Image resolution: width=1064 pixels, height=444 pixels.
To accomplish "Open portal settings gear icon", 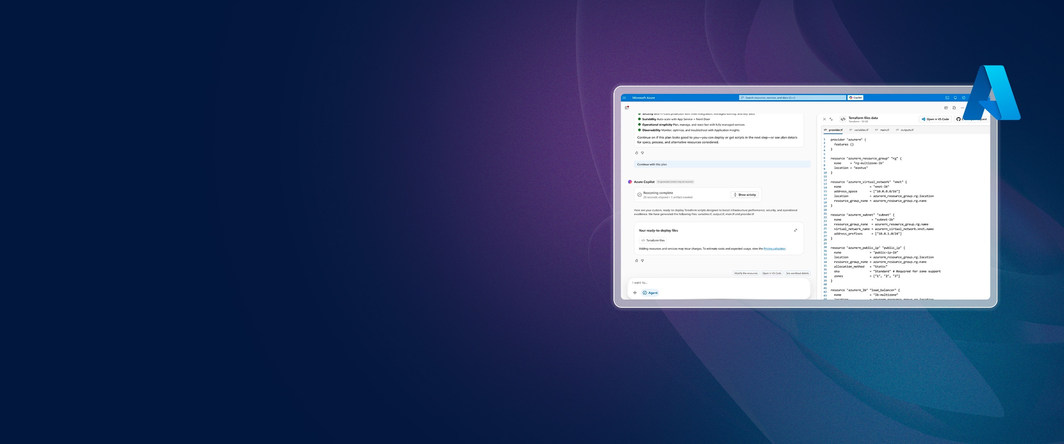I will tap(963, 98).
